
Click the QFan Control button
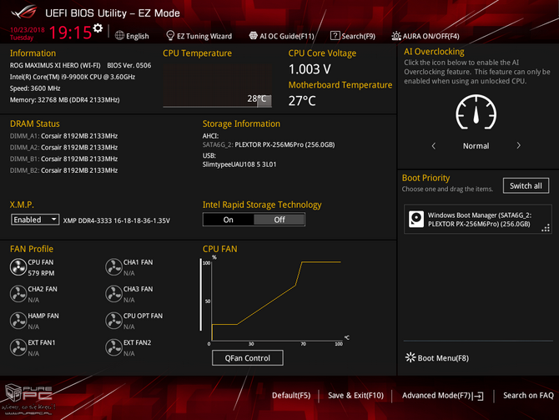coord(248,358)
